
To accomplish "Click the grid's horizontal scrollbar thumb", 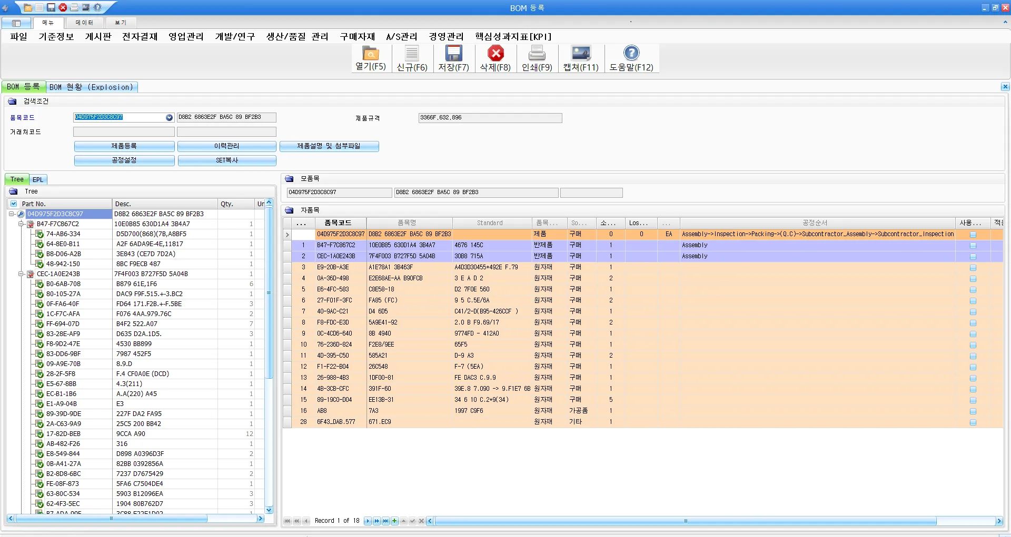I will (685, 521).
